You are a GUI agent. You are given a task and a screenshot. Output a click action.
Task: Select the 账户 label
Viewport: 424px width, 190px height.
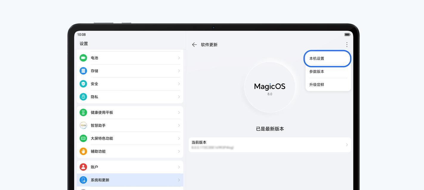coord(94,167)
